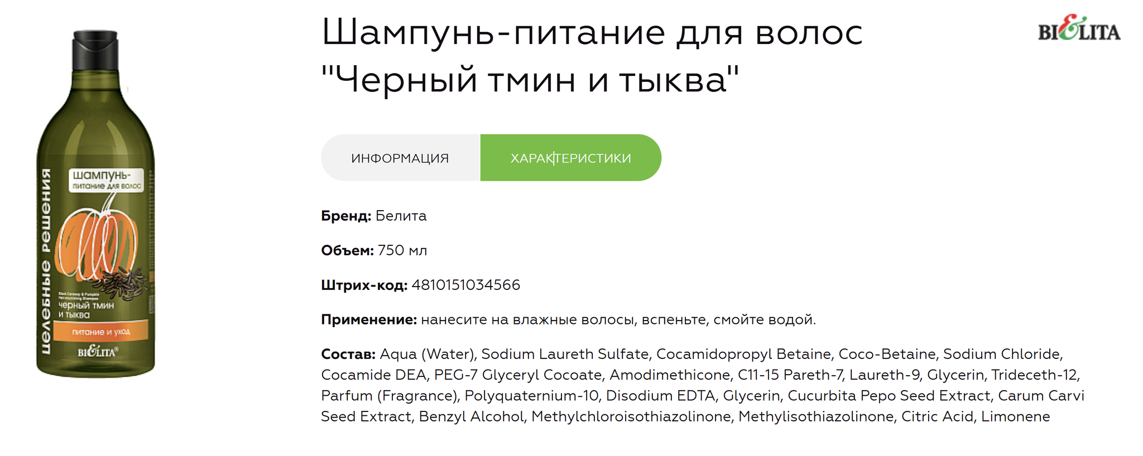Open the ИНФОРМАЦИЯ tab
Screen dimensions: 1143x456
click(x=400, y=158)
